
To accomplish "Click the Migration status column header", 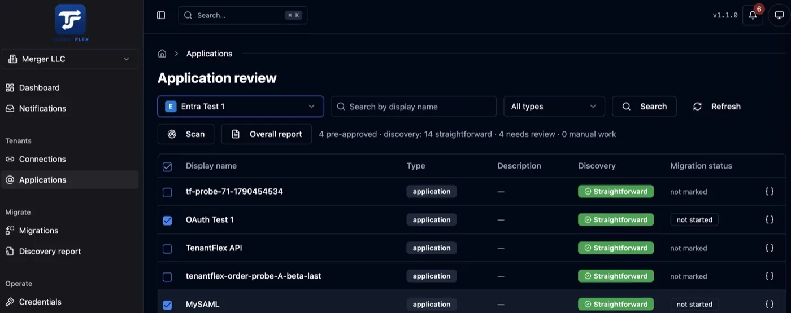I will pyautogui.click(x=701, y=166).
